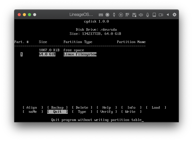Select the Align option
The height and width of the screenshot is (141, 193).
[33, 108]
